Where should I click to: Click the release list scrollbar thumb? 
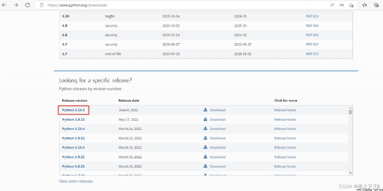tap(350, 112)
